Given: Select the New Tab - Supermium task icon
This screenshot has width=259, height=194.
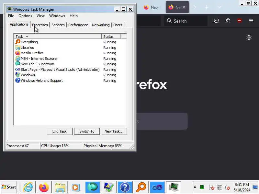Looking at the screenshot, I should [x=18, y=64].
